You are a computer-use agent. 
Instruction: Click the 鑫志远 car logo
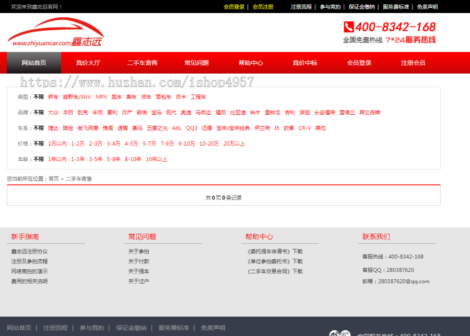[x=56, y=32]
